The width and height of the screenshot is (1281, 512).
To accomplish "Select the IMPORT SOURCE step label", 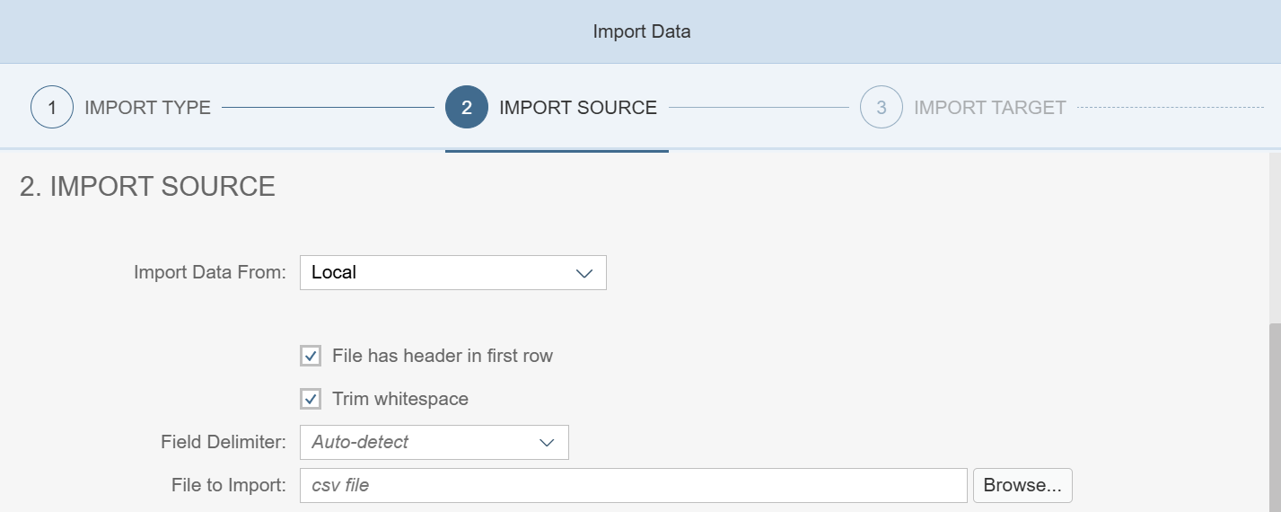I will [578, 108].
